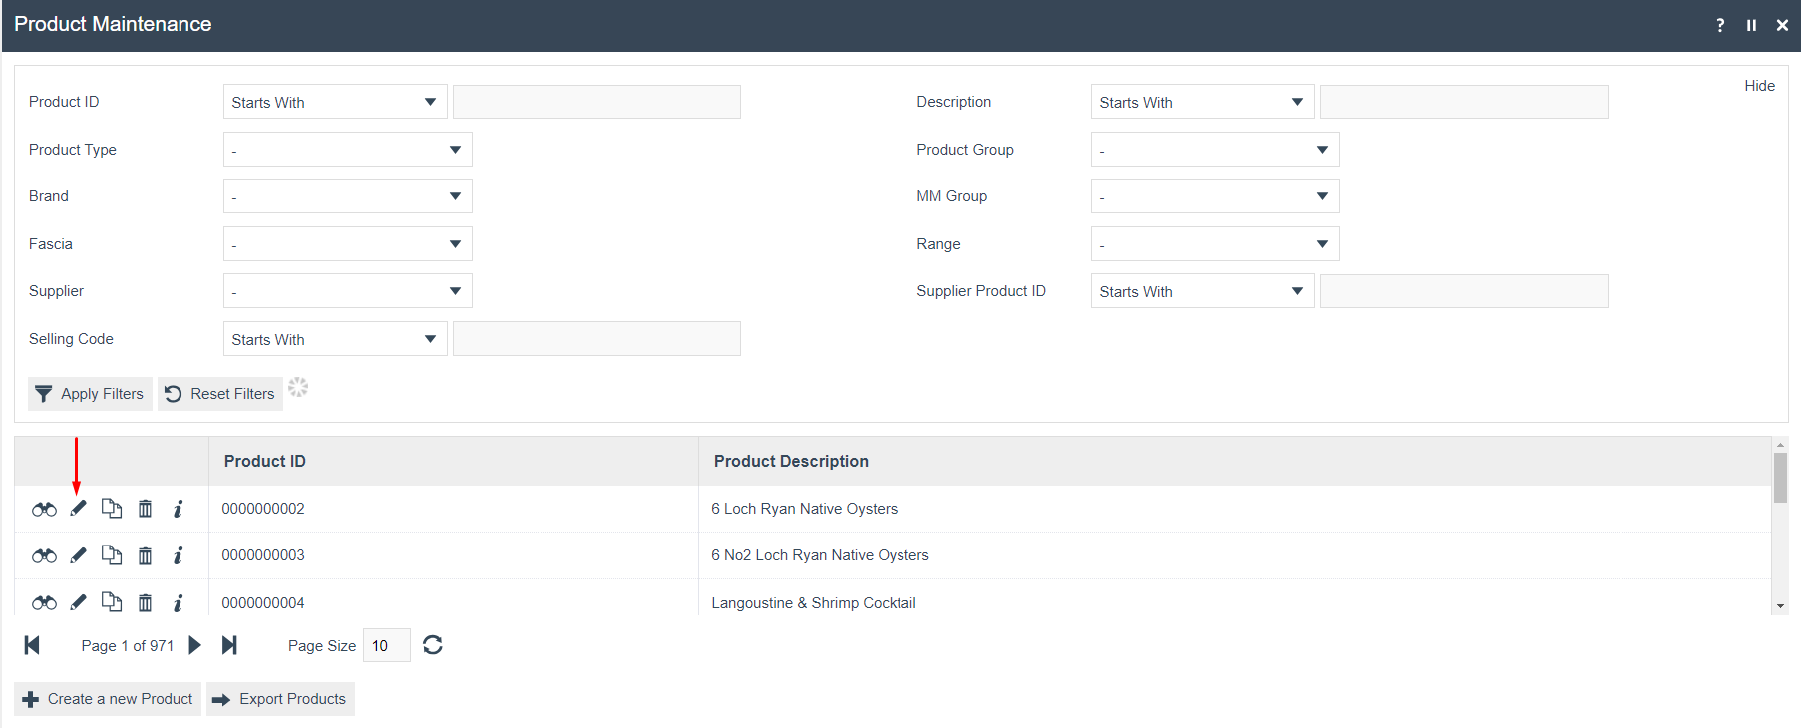Open Supplier Product ID match type dropdown
Image resolution: width=1801 pixels, height=728 pixels.
[x=1203, y=291]
